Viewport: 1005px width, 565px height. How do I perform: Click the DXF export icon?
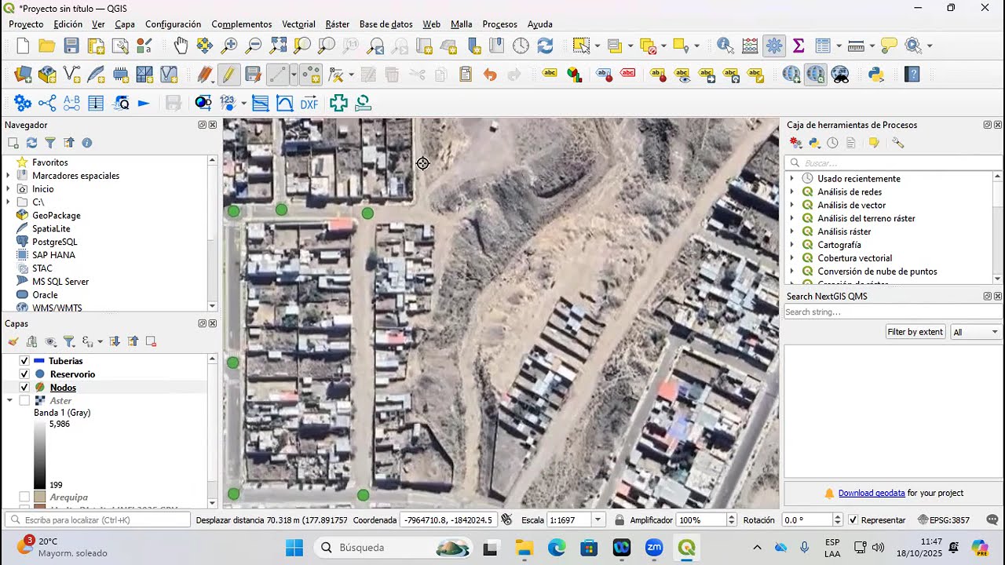[309, 103]
